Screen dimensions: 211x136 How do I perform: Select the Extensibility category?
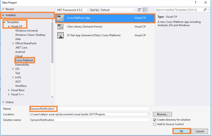click(x=22, y=65)
